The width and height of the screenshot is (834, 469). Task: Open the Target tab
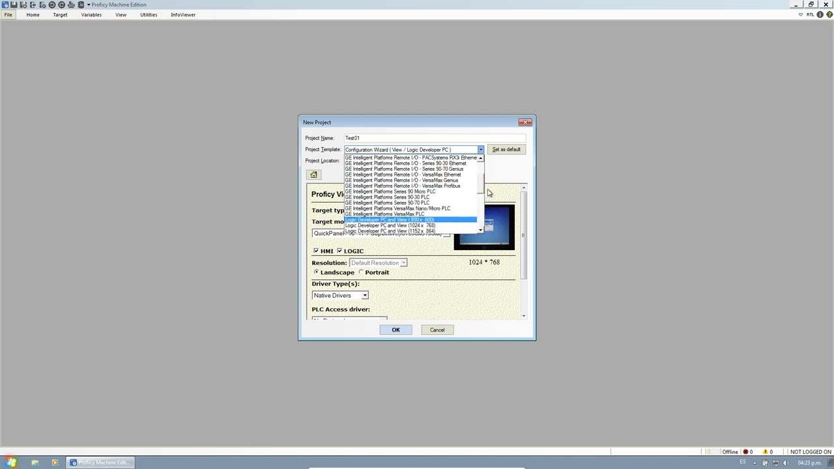(x=60, y=14)
